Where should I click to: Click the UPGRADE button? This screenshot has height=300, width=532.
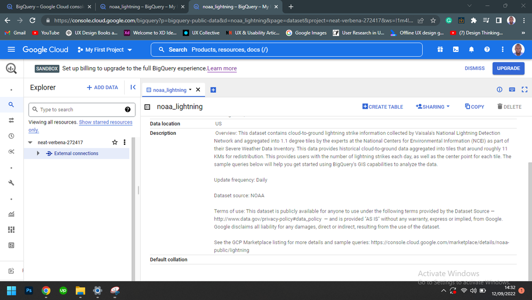tap(508, 68)
